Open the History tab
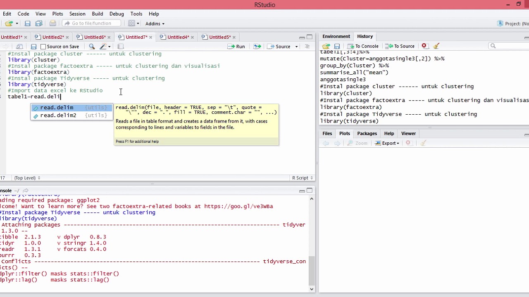Image resolution: width=529 pixels, height=297 pixels. coord(365,37)
